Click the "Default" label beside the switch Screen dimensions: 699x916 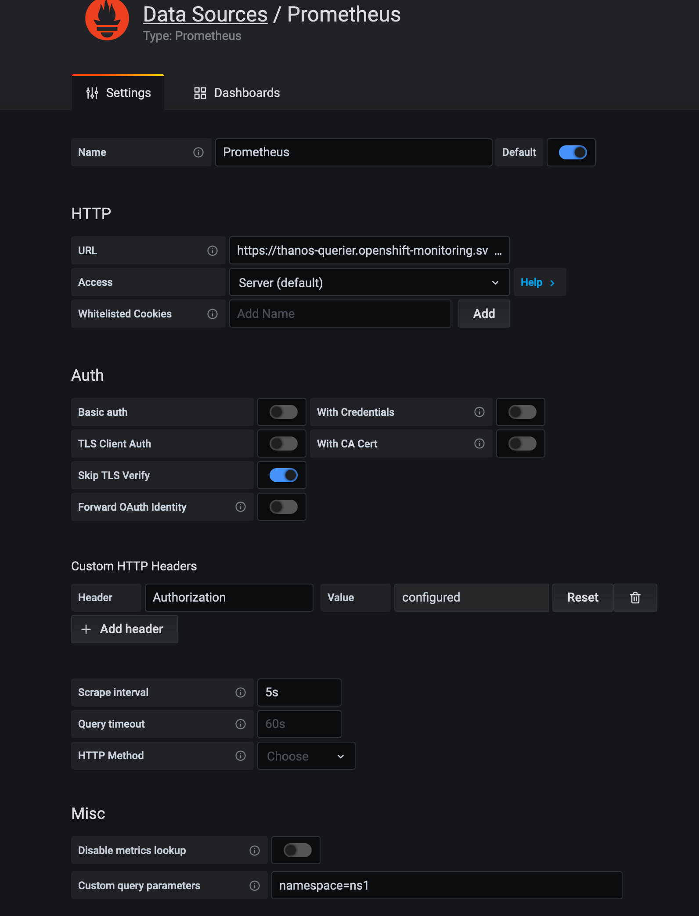(x=519, y=152)
